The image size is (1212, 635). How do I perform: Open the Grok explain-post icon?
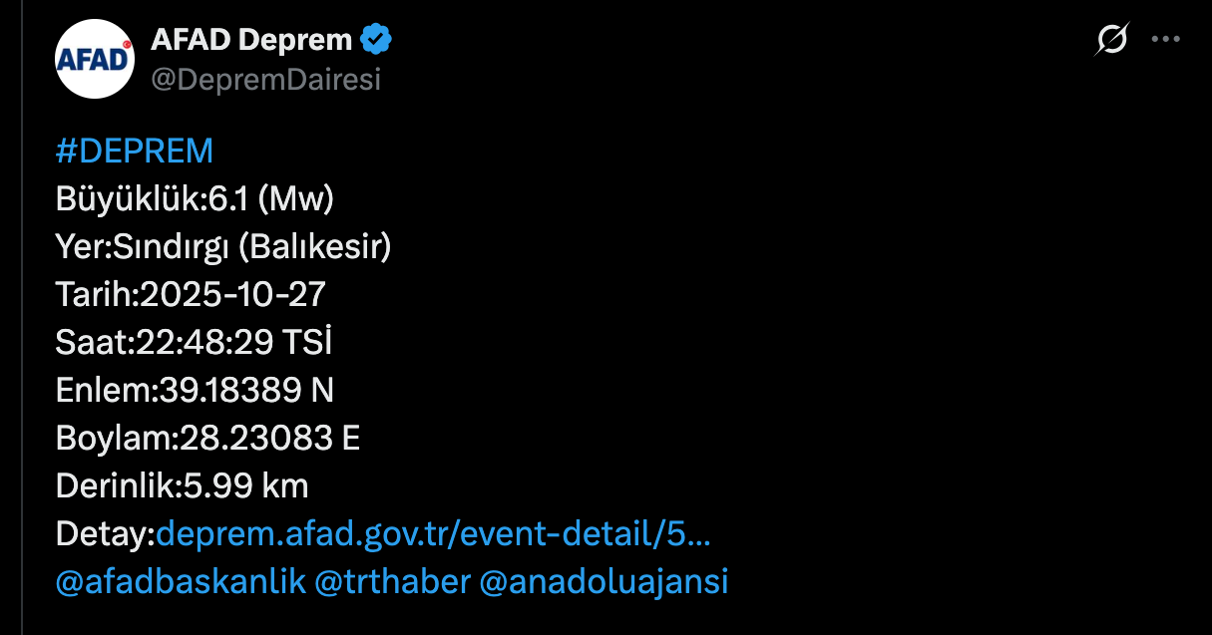[1111, 40]
